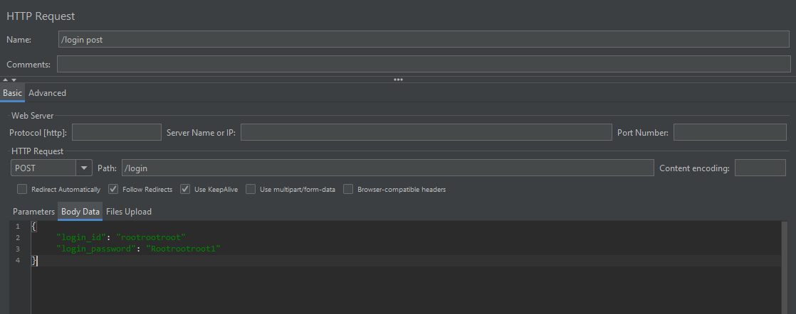Click the Port Number field
The width and height of the screenshot is (796, 314).
pos(730,132)
